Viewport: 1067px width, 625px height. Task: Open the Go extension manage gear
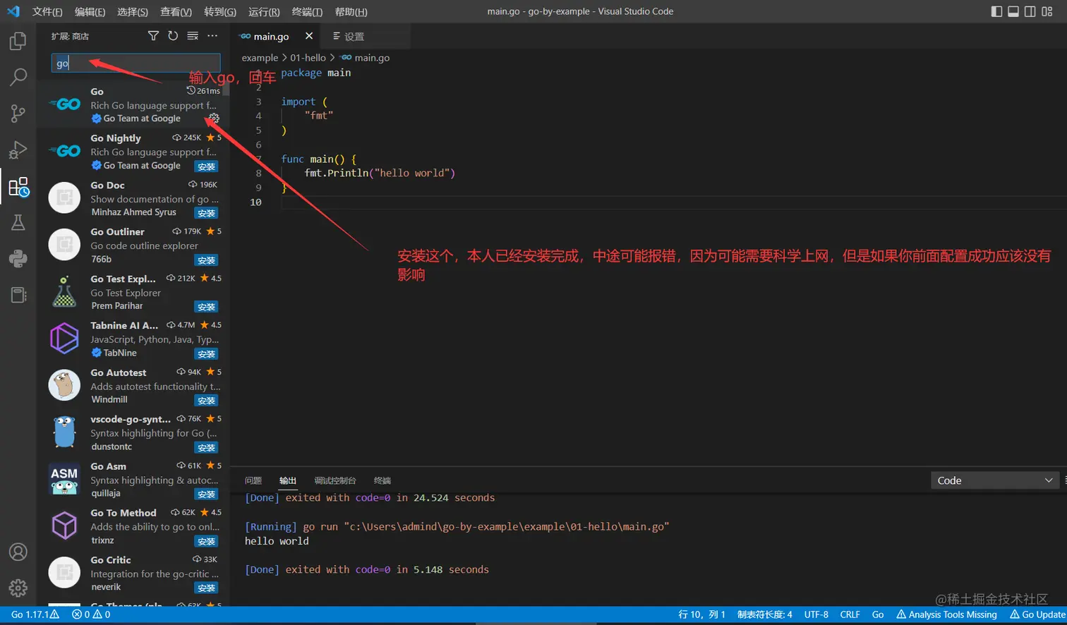point(214,119)
